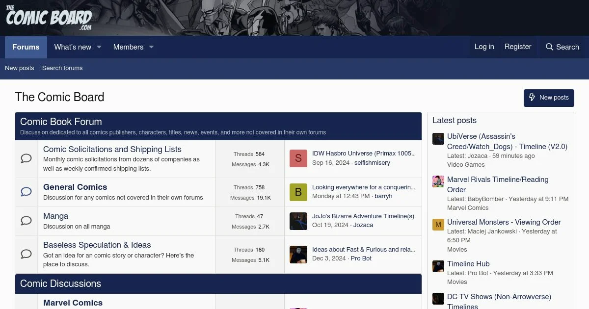The image size is (589, 309).
Task: Open the Ideas about Fast & Furious thread
Action: 364,249
